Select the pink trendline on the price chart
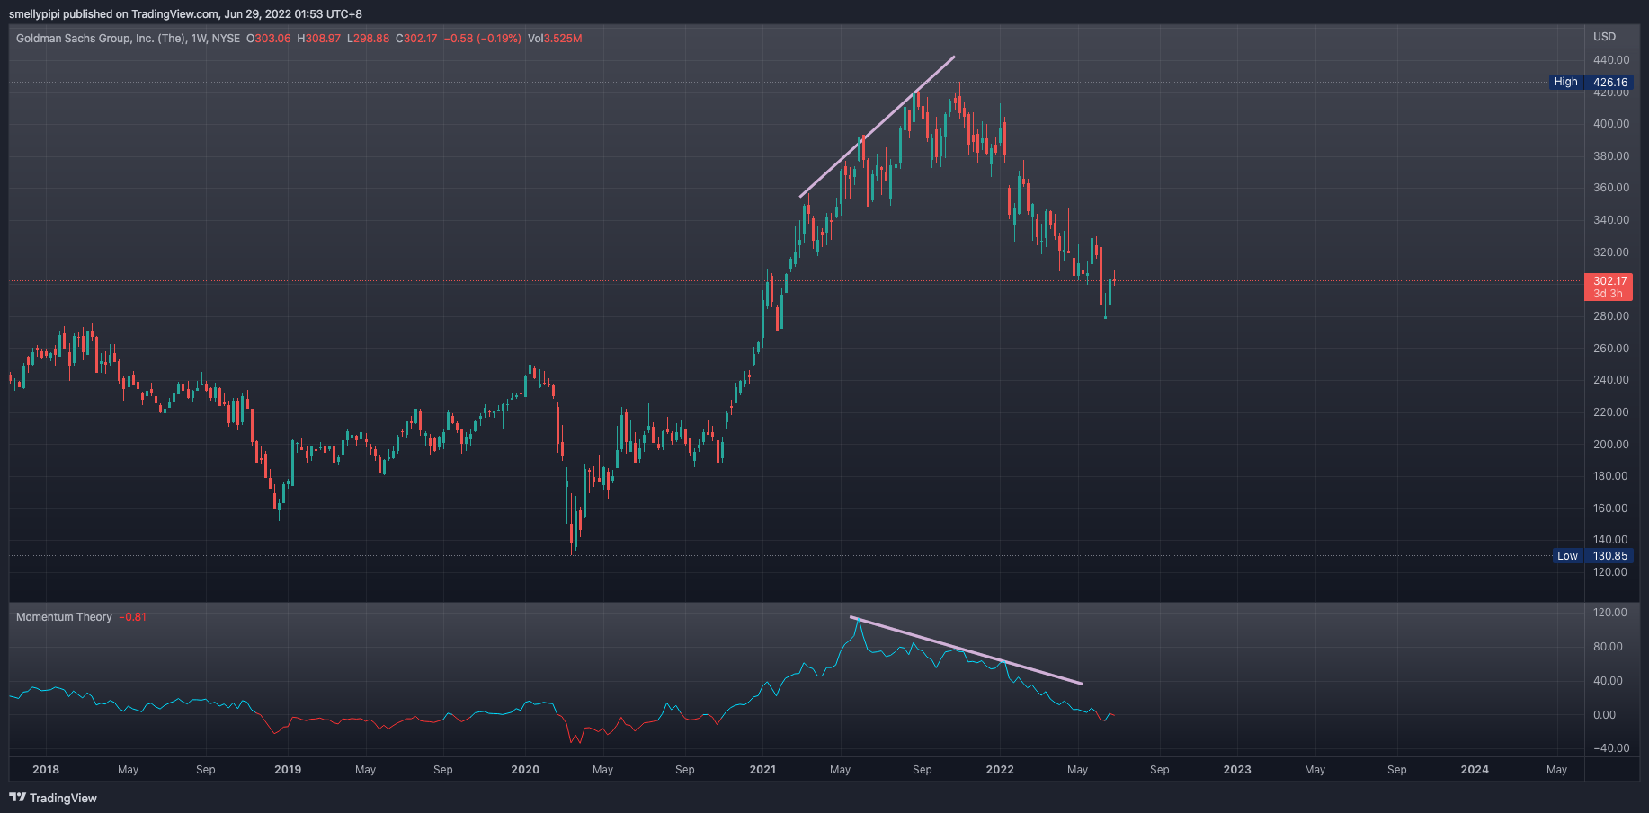The height and width of the screenshot is (813, 1649). tap(877, 127)
